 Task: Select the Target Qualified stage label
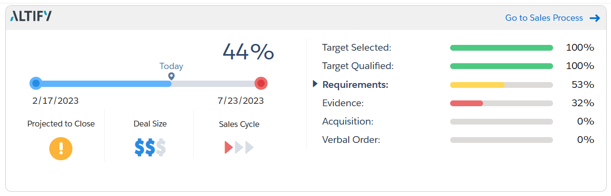pyautogui.click(x=358, y=66)
